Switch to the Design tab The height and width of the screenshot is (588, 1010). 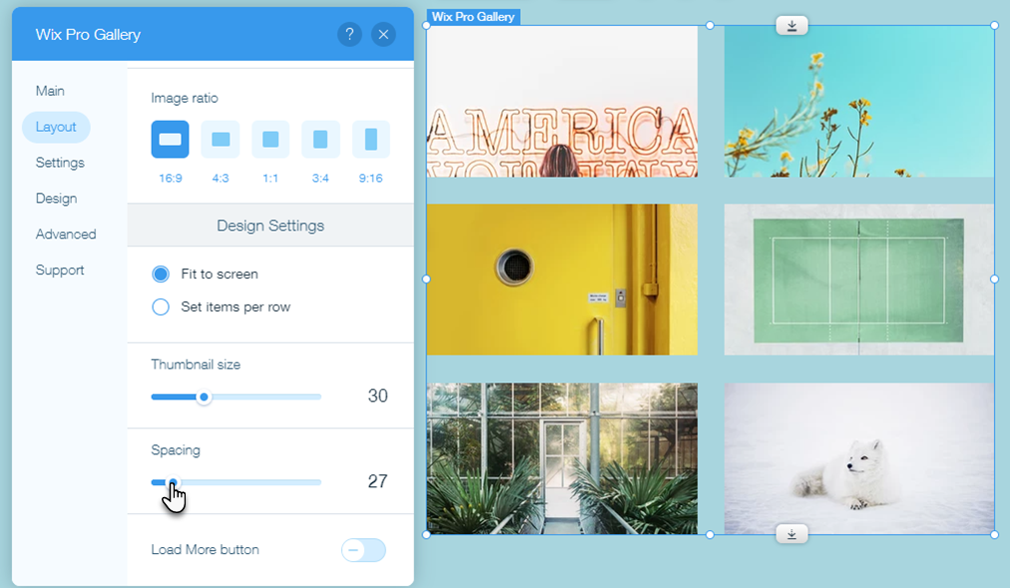[56, 198]
